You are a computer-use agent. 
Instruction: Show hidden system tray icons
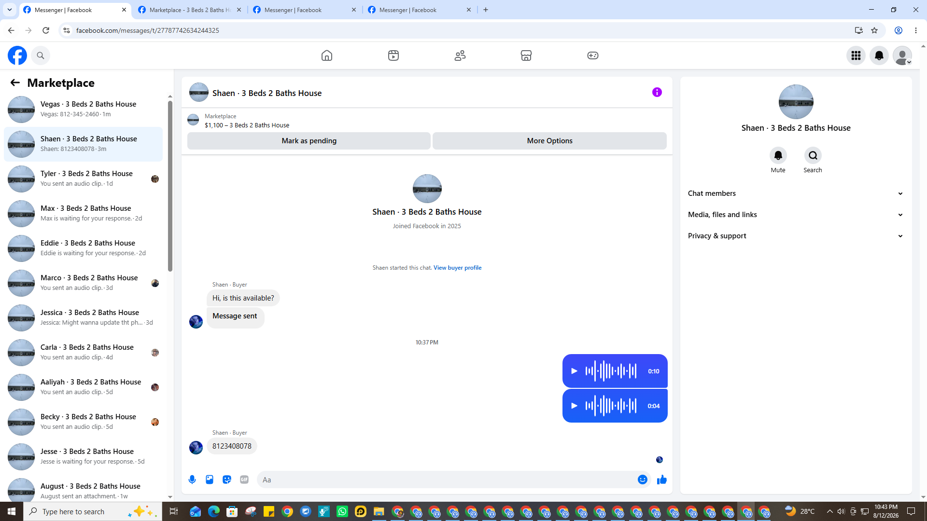(829, 511)
